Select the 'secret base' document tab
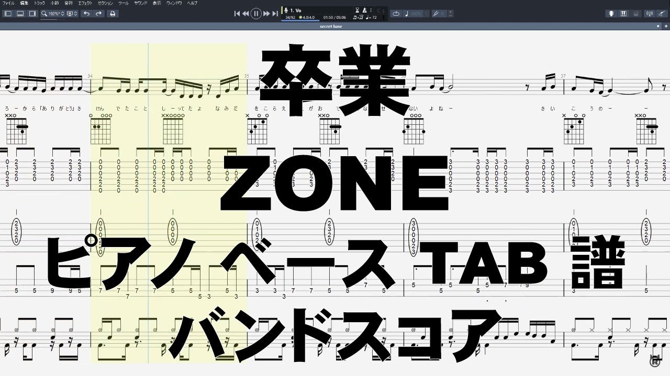The height and width of the screenshot is (376, 670). pos(331,26)
